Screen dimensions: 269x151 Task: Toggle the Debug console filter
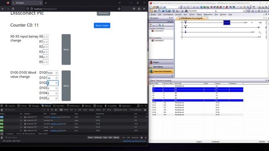click(116, 138)
